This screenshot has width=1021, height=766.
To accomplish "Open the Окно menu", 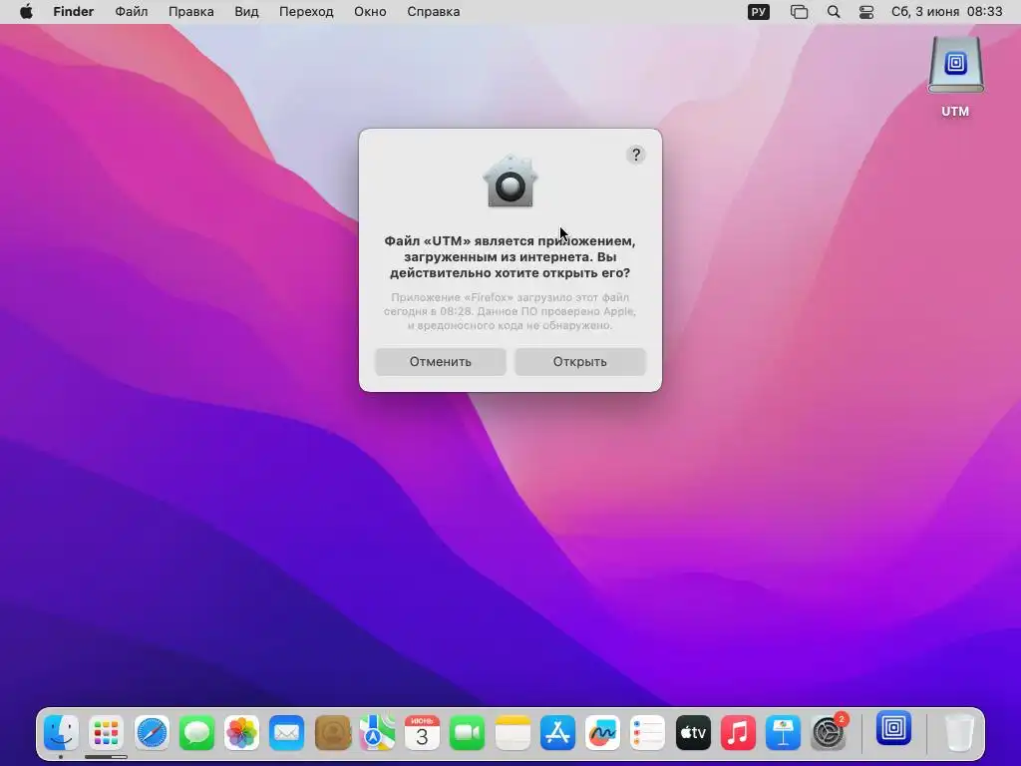I will pyautogui.click(x=370, y=12).
